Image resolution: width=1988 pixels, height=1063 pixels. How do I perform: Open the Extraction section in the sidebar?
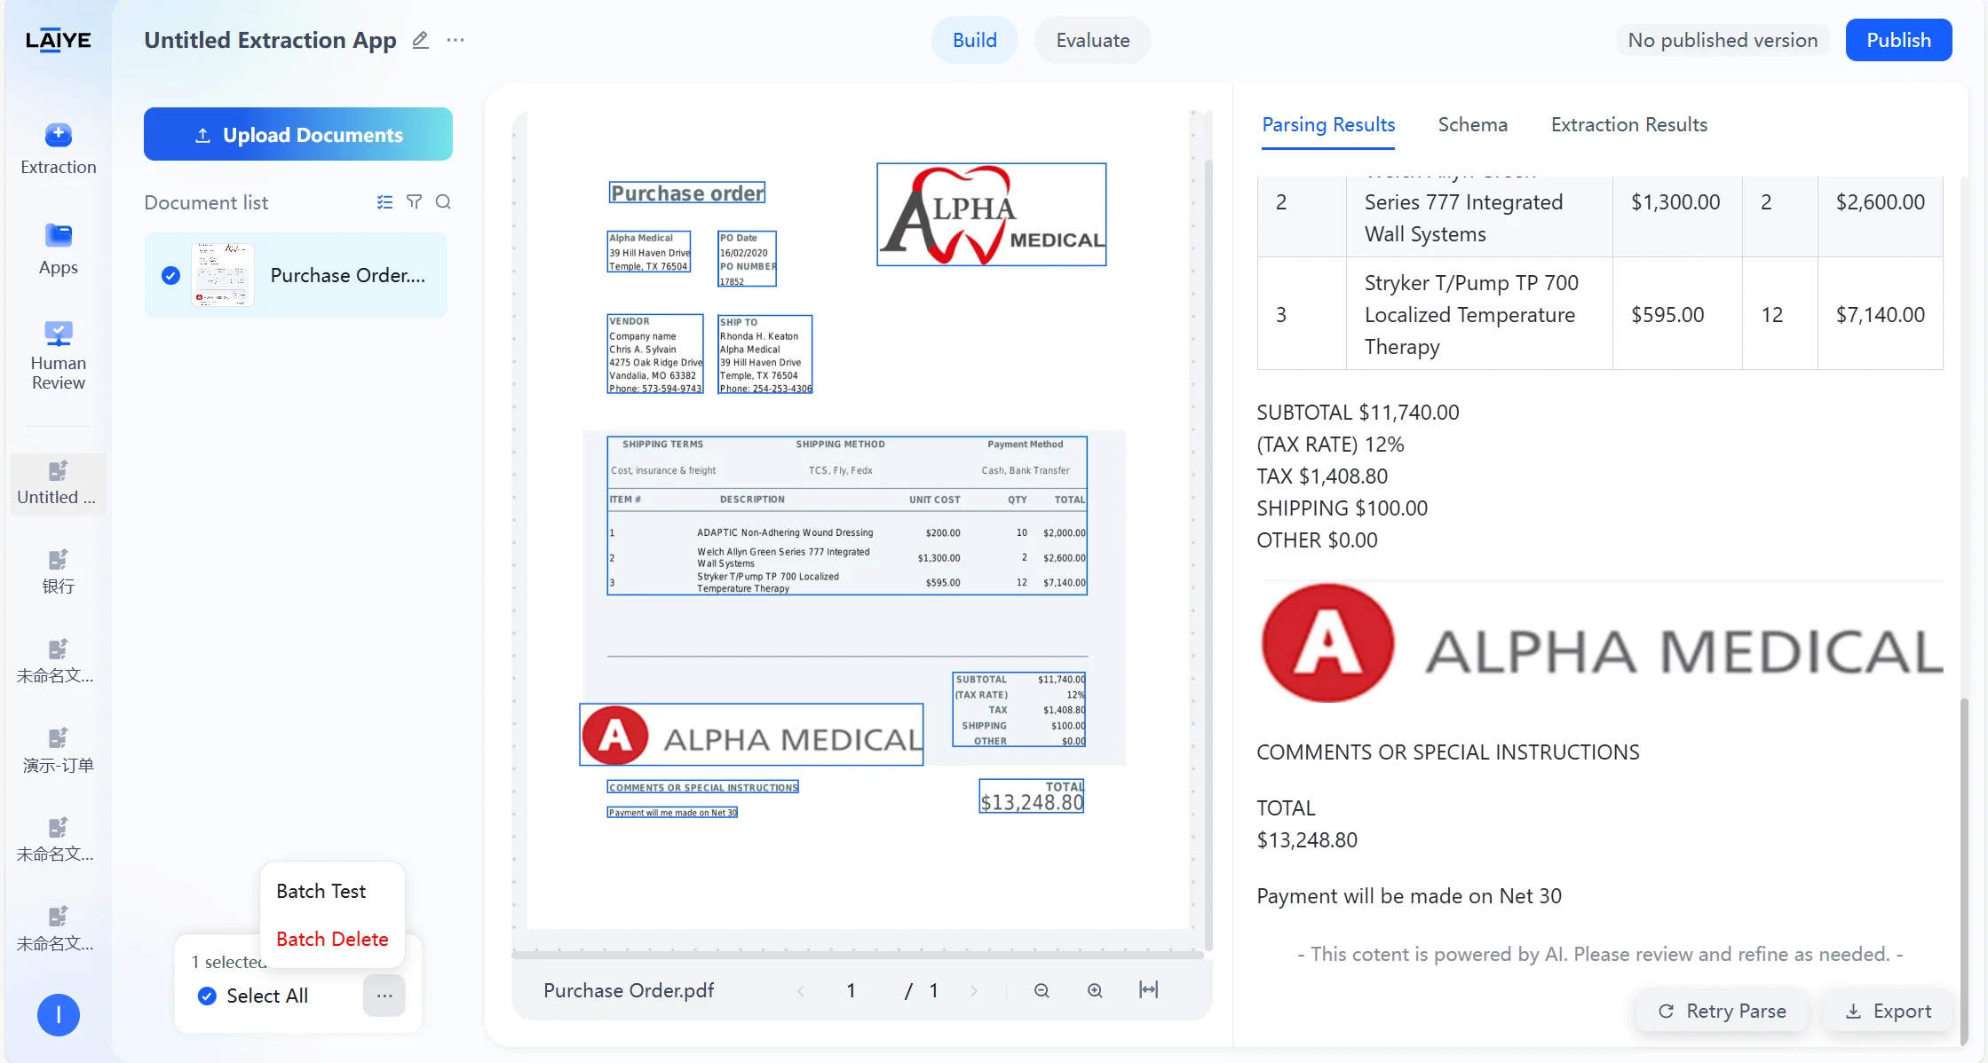pyautogui.click(x=59, y=149)
